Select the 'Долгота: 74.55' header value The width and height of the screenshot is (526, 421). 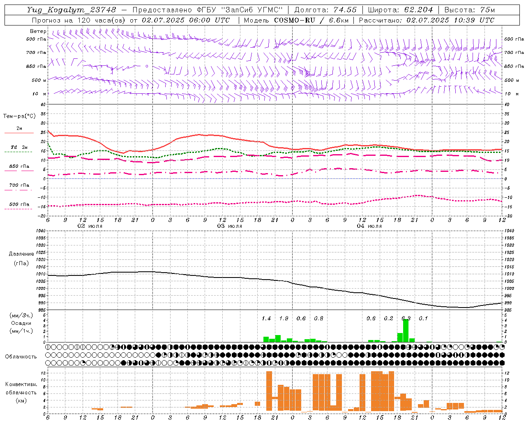325,10
